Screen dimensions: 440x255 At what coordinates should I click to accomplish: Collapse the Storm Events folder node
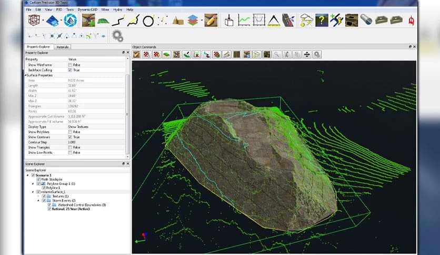click(x=38, y=200)
